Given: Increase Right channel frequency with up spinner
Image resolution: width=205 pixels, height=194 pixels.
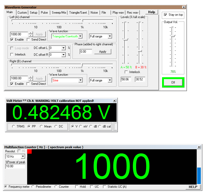Looking at the screenshot, I should tap(31, 77).
